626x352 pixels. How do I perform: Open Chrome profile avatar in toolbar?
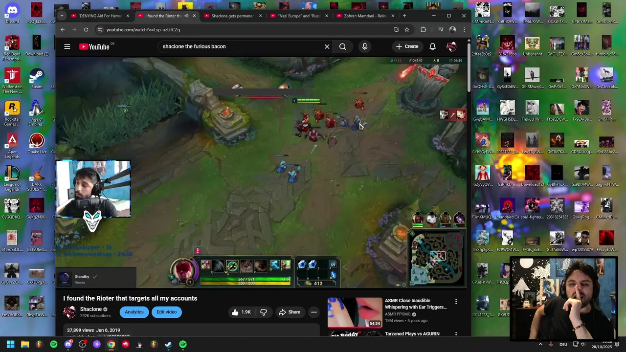pyautogui.click(x=452, y=29)
